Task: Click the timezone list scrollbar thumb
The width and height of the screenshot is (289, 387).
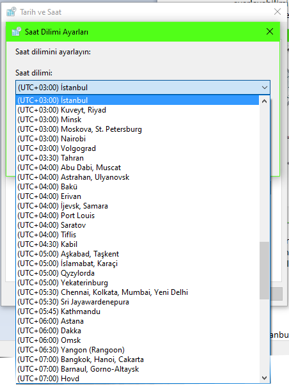Action: click(264, 271)
